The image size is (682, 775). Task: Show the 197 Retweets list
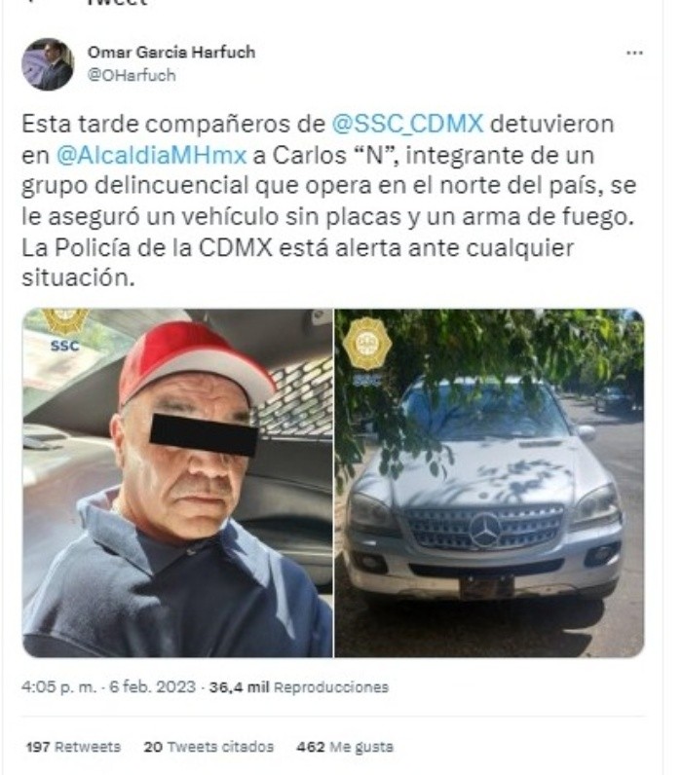[73, 747]
